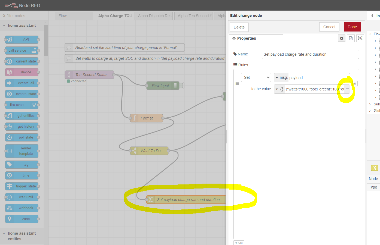Remove the rule with the x button

355,84
